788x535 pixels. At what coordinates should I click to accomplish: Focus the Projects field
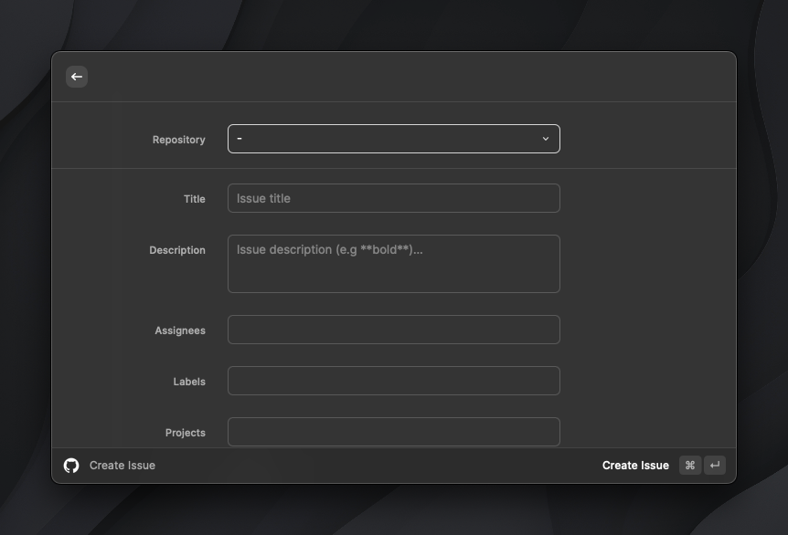pos(393,432)
